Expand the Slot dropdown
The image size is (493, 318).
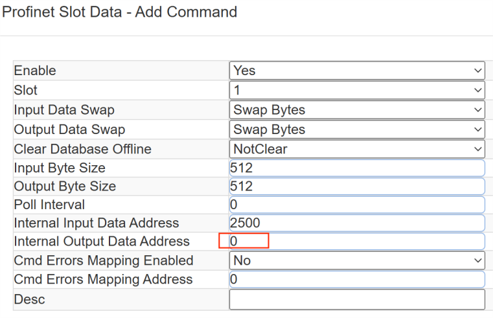click(x=357, y=90)
